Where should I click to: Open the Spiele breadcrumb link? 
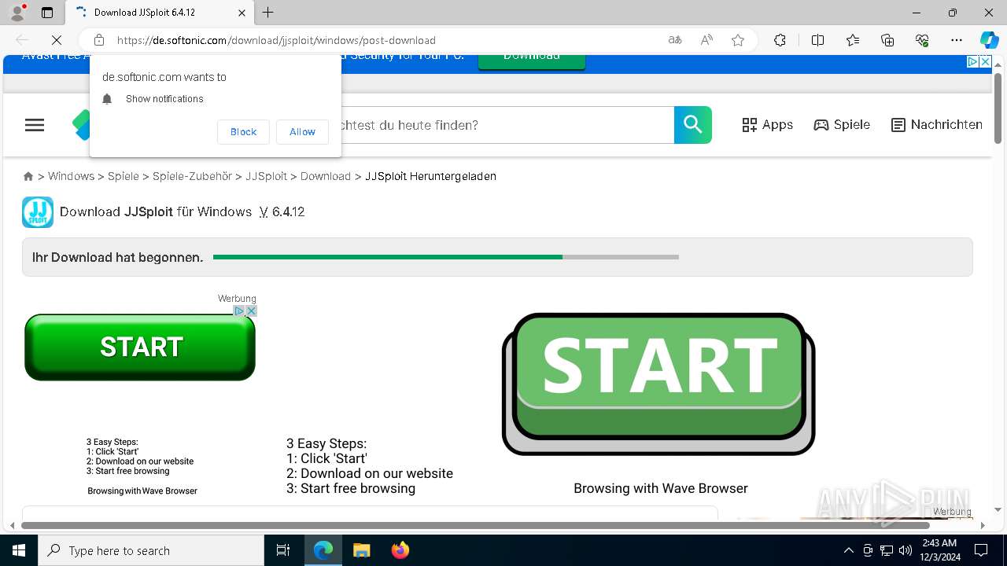[124, 176]
